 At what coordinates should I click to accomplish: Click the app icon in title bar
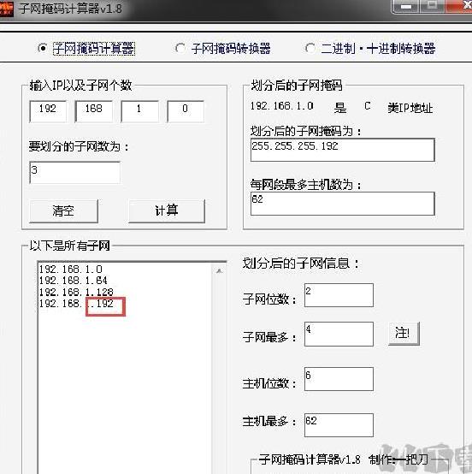(x=6, y=9)
